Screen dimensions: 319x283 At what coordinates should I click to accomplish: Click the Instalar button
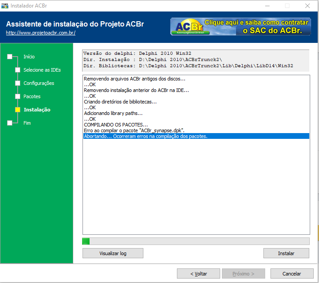click(286, 253)
